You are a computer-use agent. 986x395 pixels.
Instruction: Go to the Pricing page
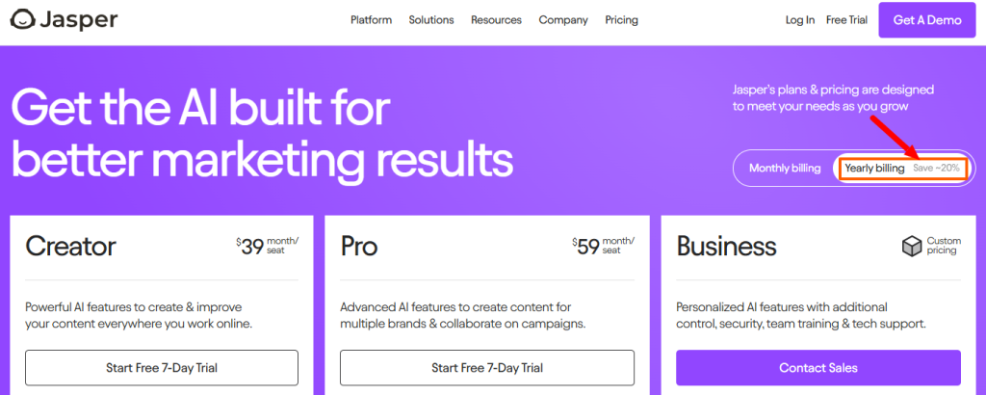tap(621, 20)
